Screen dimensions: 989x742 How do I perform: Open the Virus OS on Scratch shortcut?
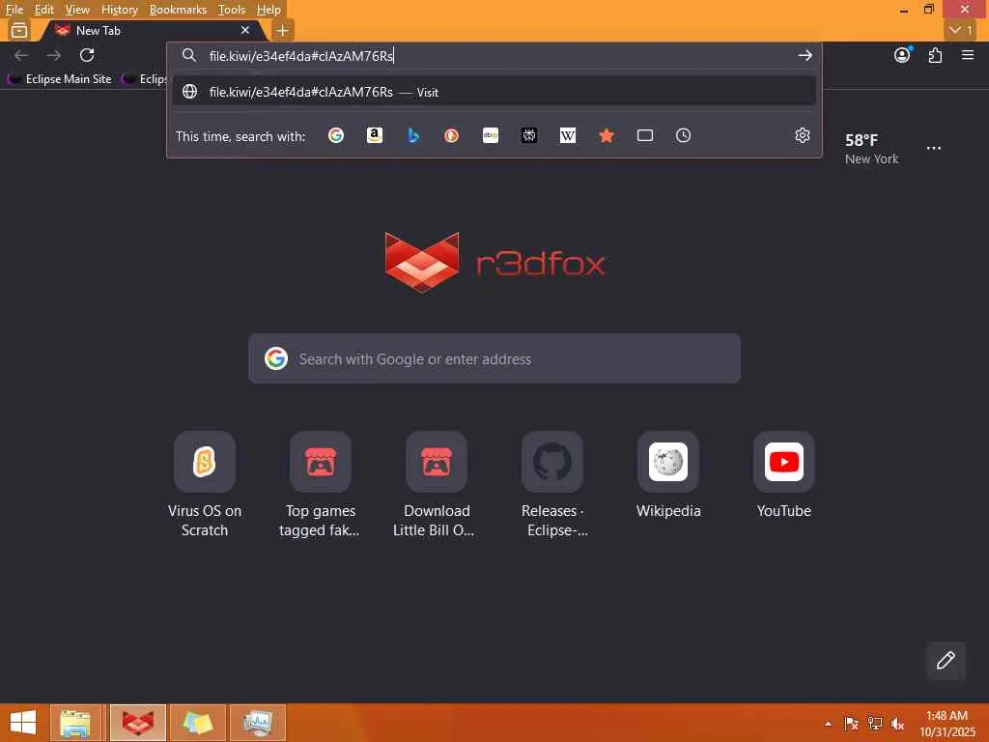pyautogui.click(x=205, y=485)
